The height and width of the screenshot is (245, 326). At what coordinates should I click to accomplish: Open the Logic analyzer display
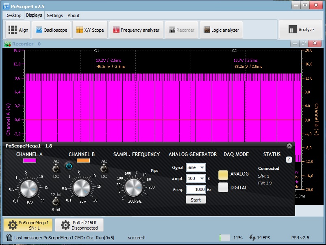pos(221,30)
